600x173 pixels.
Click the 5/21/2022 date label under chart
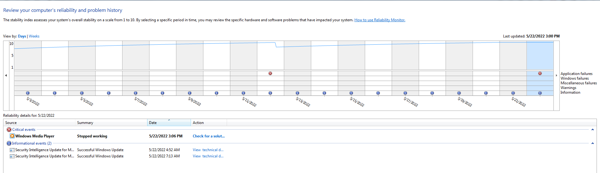[x=518, y=101]
